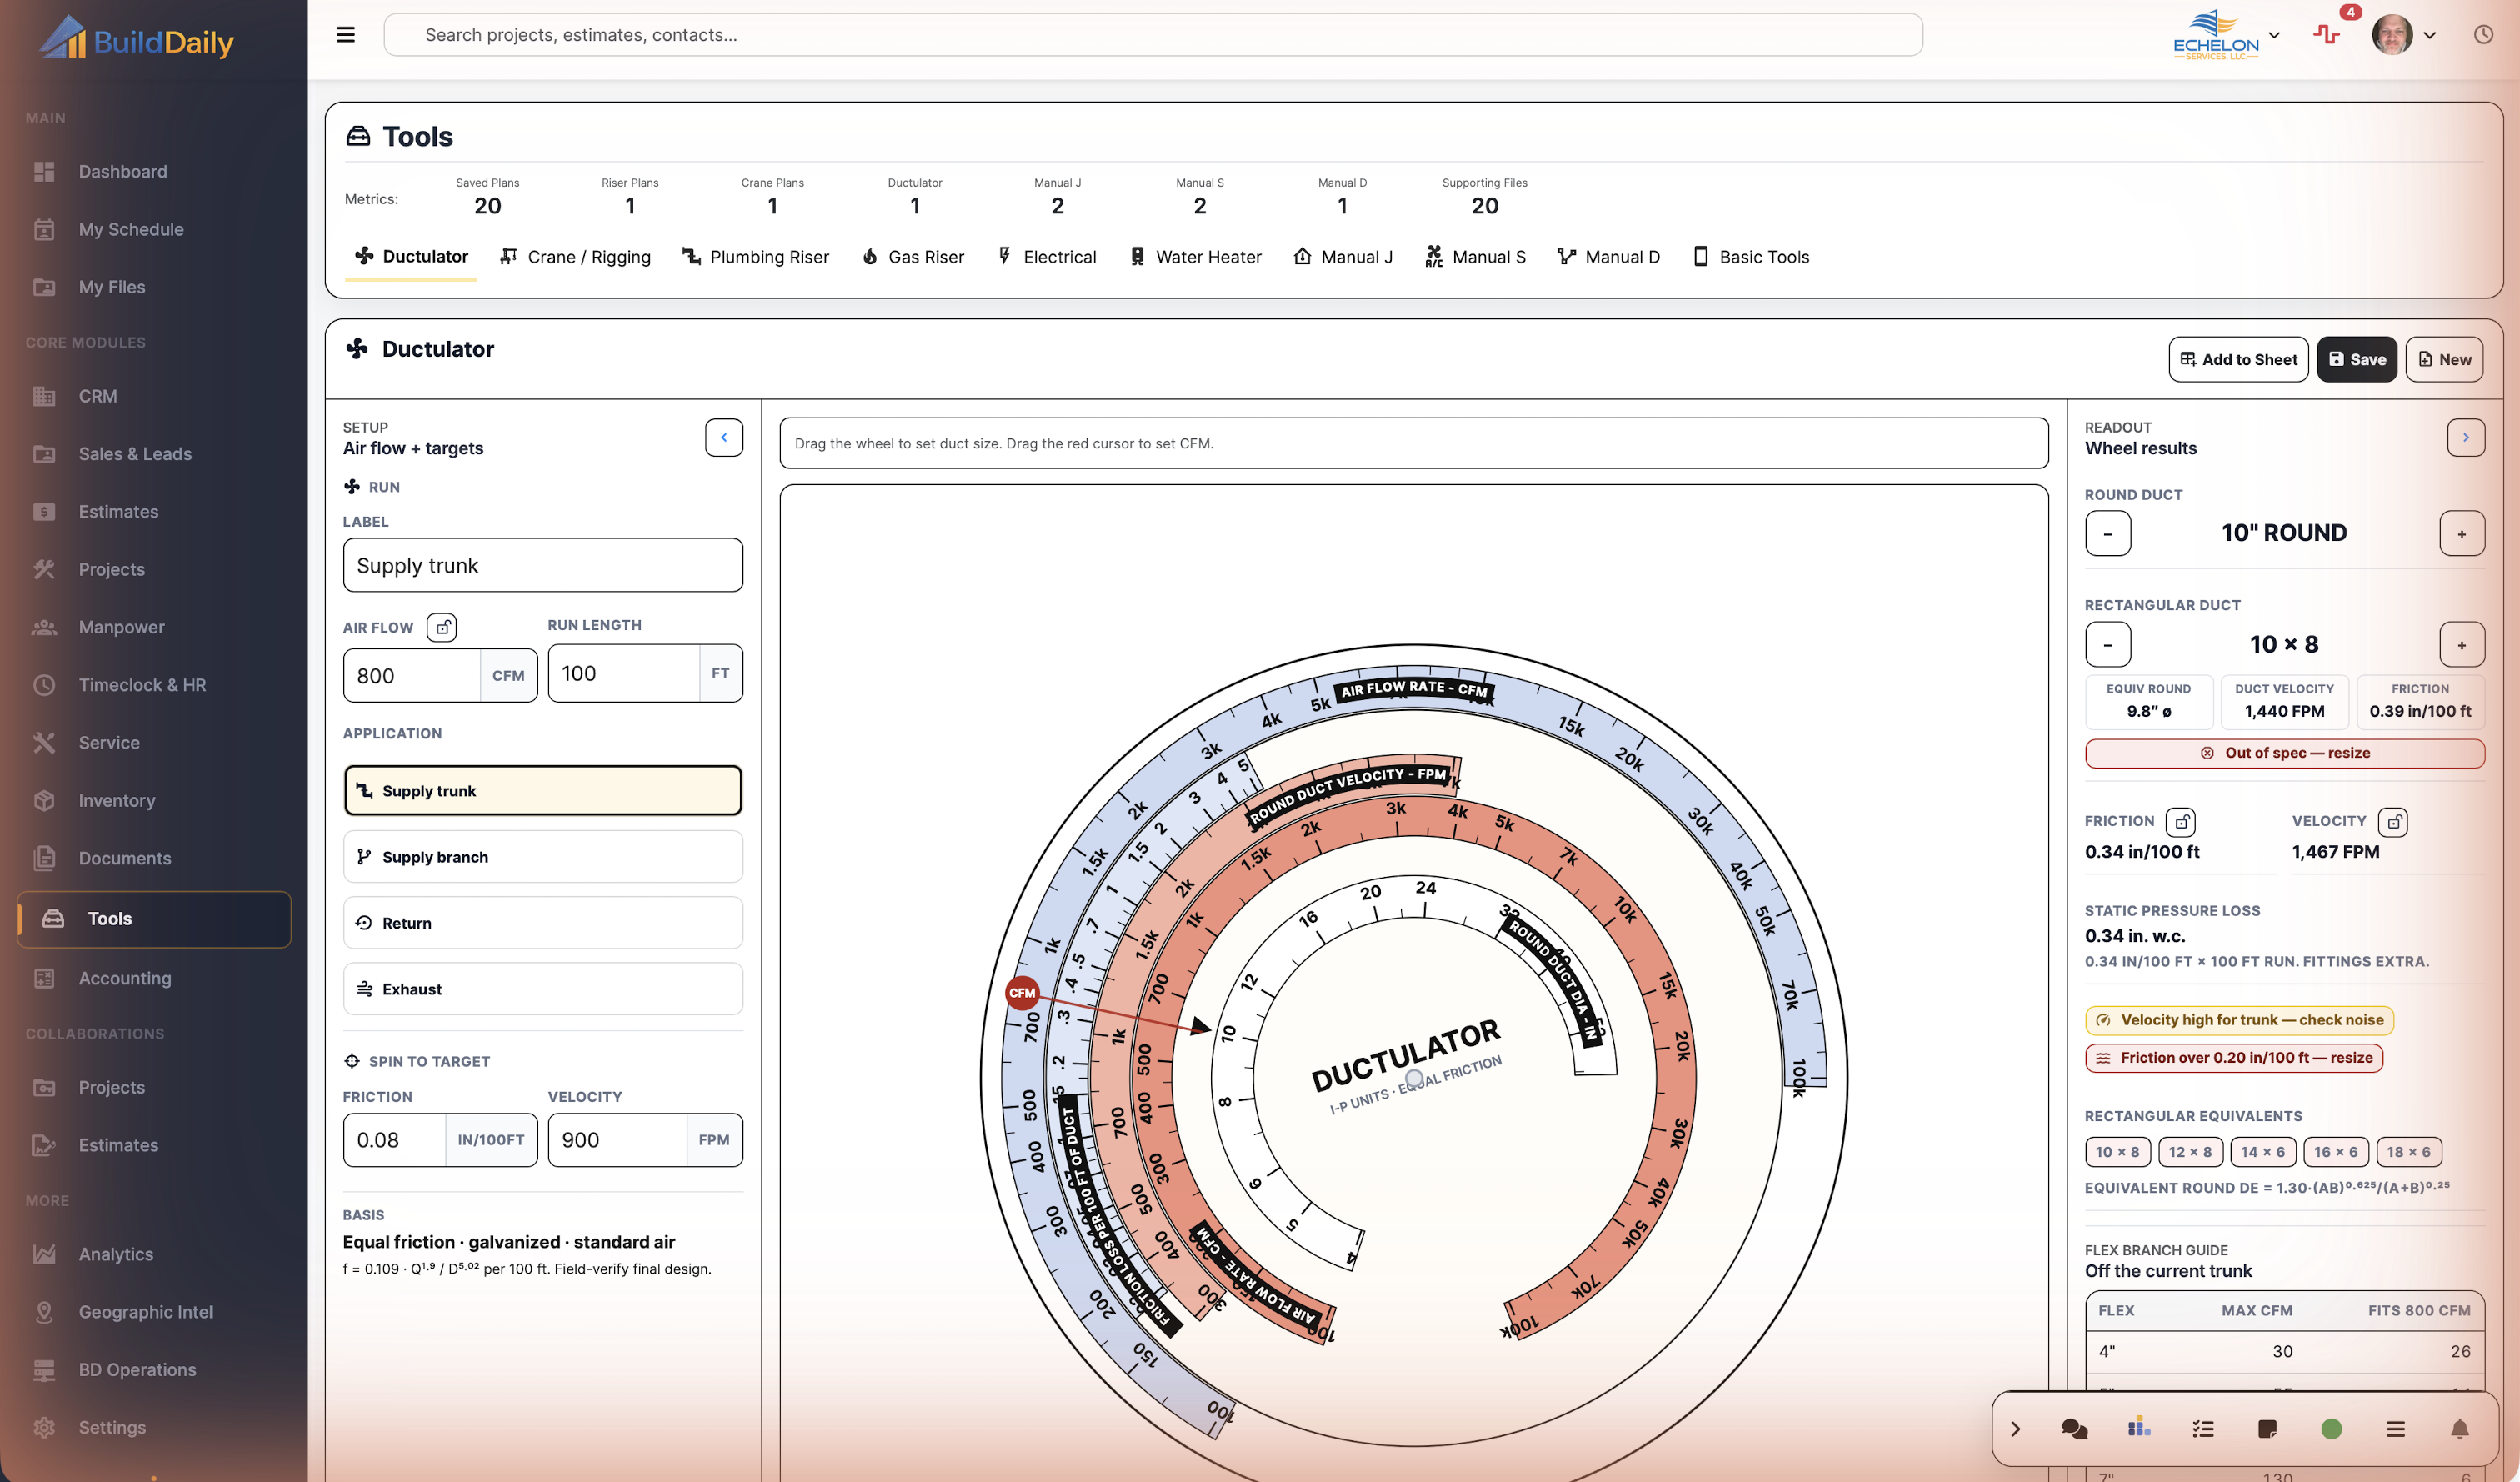Switch to Manual S tab
This screenshot has width=2520, height=1482.
pos(1475,257)
